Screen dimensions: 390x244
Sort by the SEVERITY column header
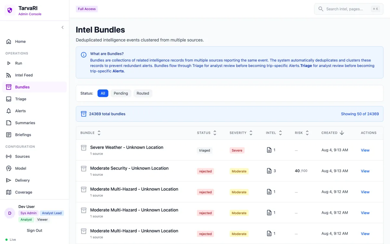click(241, 133)
